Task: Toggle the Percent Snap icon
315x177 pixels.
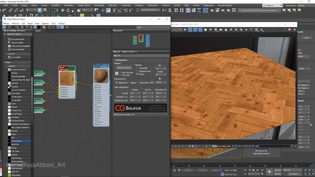Action: pos(126,10)
